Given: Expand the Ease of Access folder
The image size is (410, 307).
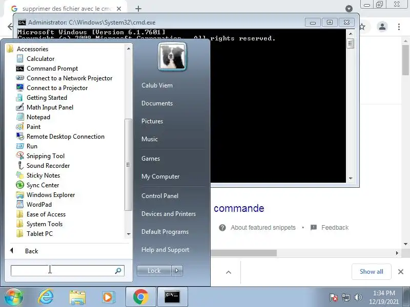Looking at the screenshot, I should pos(41,214).
